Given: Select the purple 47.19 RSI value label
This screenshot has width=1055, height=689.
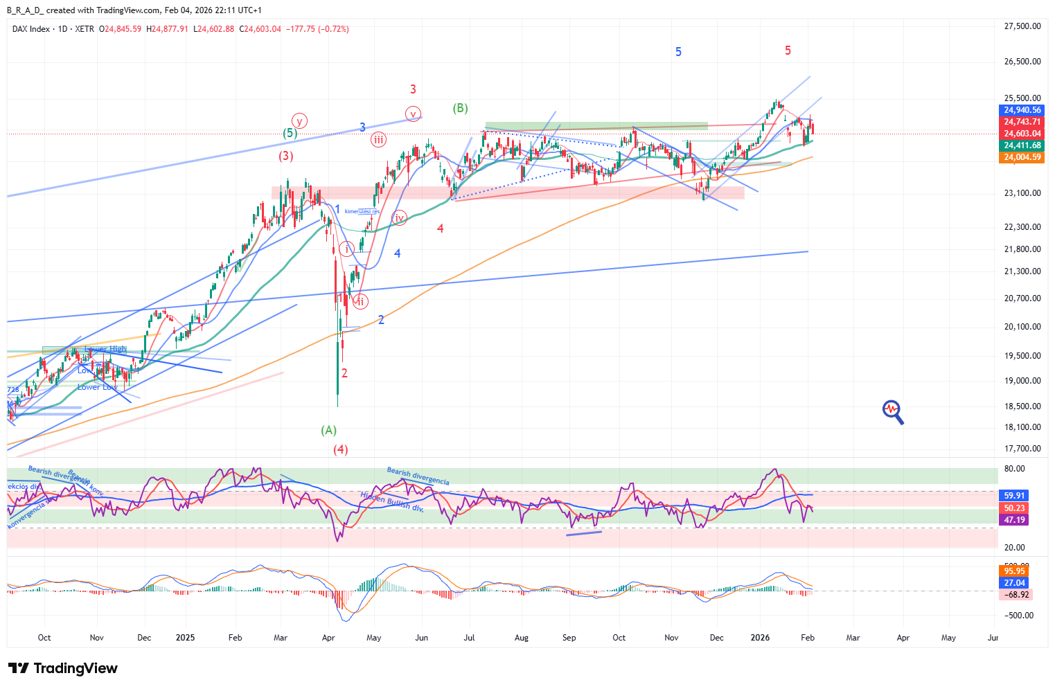Looking at the screenshot, I should pyautogui.click(x=1015, y=520).
